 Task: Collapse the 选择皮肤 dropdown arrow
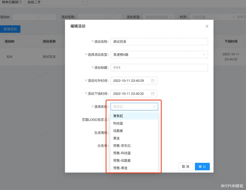tap(154, 107)
